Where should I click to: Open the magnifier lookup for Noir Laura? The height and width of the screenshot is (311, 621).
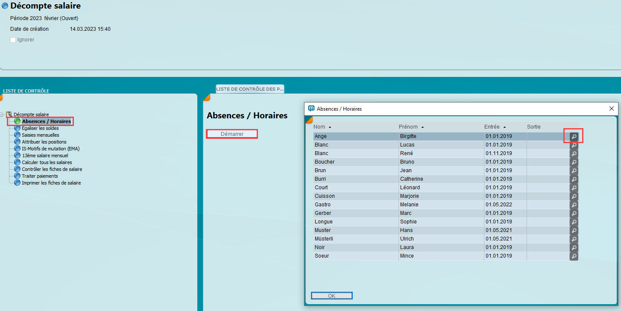pyautogui.click(x=574, y=247)
